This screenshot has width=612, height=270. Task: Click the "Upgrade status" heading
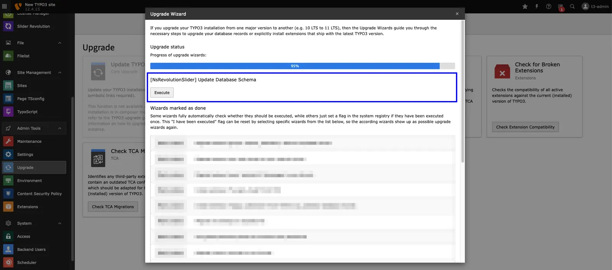click(167, 47)
